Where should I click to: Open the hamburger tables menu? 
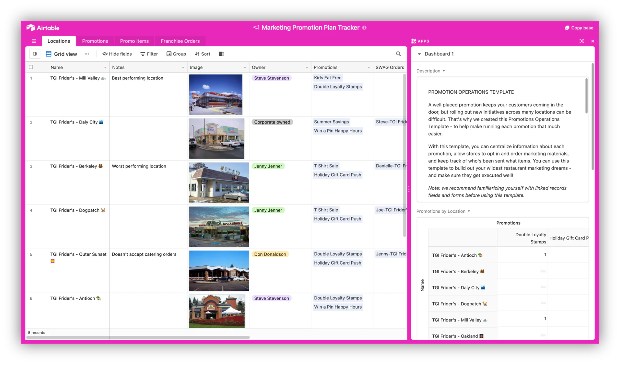tap(34, 41)
